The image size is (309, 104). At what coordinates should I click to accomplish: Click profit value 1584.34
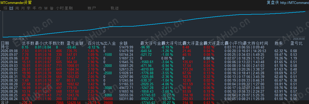point(73,69)
